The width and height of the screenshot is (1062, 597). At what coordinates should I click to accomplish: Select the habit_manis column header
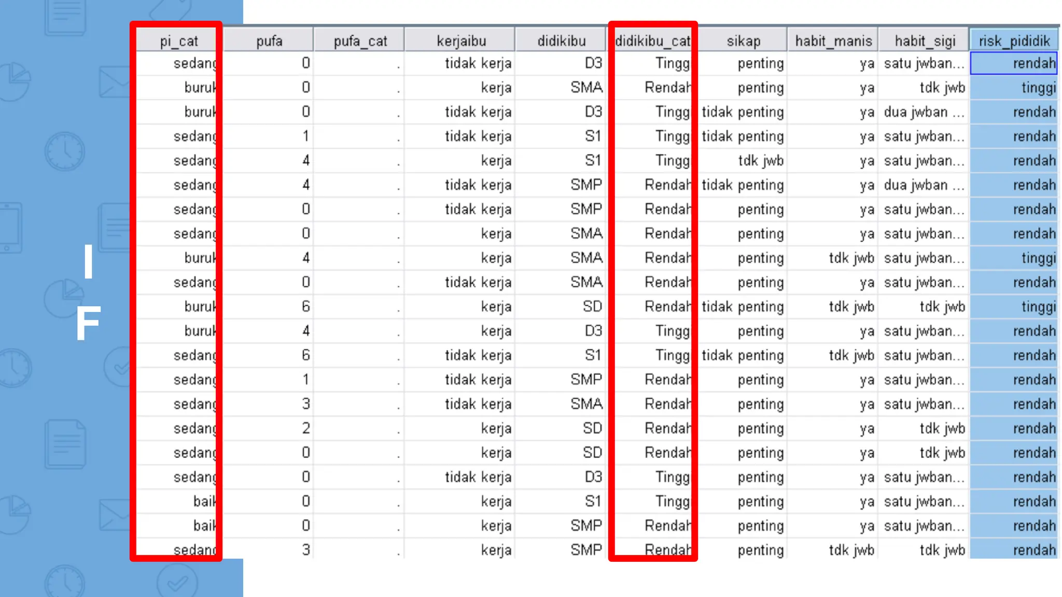833,41
